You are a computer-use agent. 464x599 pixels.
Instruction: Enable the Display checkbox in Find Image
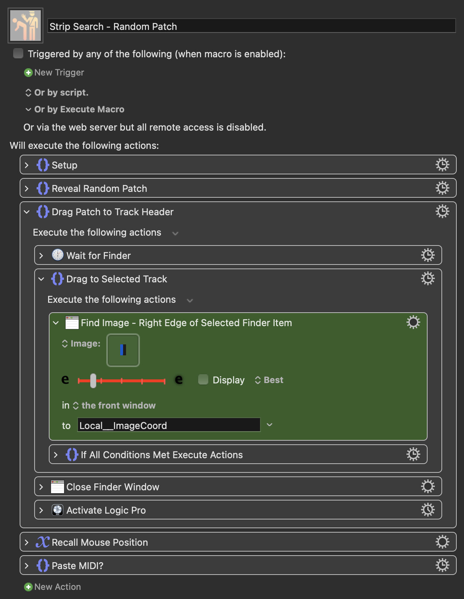[x=203, y=380]
